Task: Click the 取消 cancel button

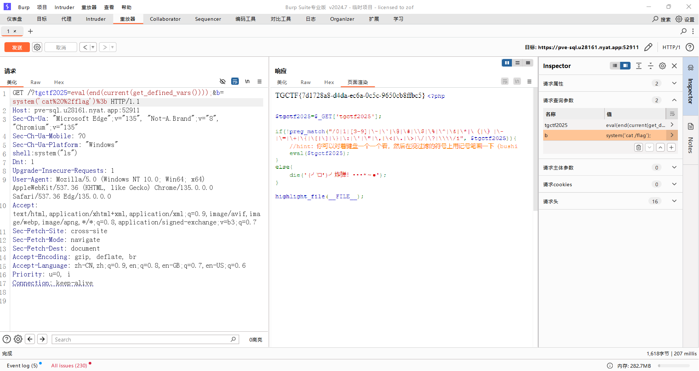Action: point(61,47)
